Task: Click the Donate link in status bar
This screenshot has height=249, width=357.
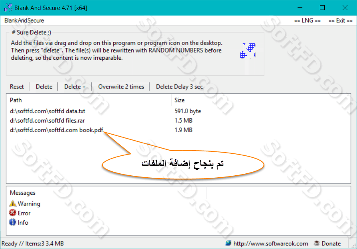Action: (x=331, y=243)
